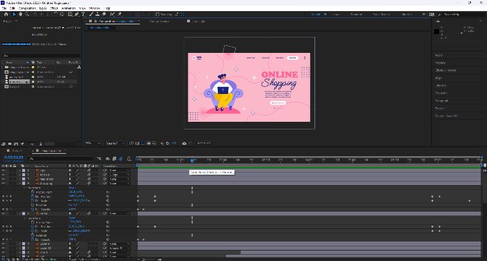Viewport: 487px width, 261px height.
Task: Open the Window menu
Action: [95, 8]
